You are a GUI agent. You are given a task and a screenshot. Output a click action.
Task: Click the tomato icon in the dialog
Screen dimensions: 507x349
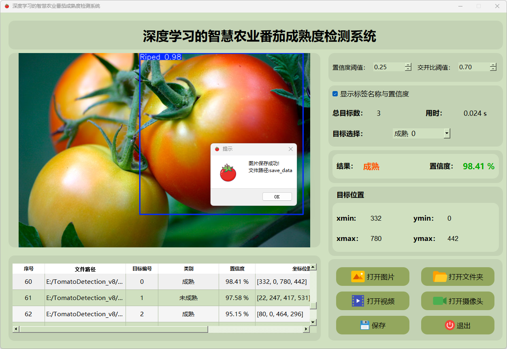(228, 173)
